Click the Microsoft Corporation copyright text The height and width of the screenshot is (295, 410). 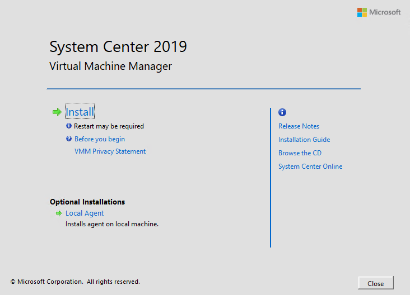coord(75,282)
